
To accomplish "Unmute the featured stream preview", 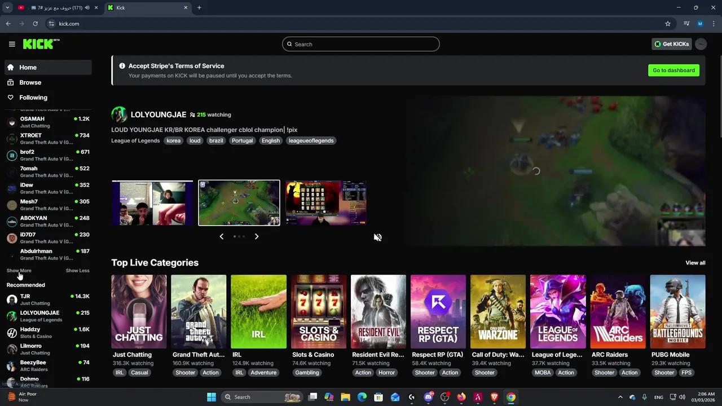I will tap(378, 237).
